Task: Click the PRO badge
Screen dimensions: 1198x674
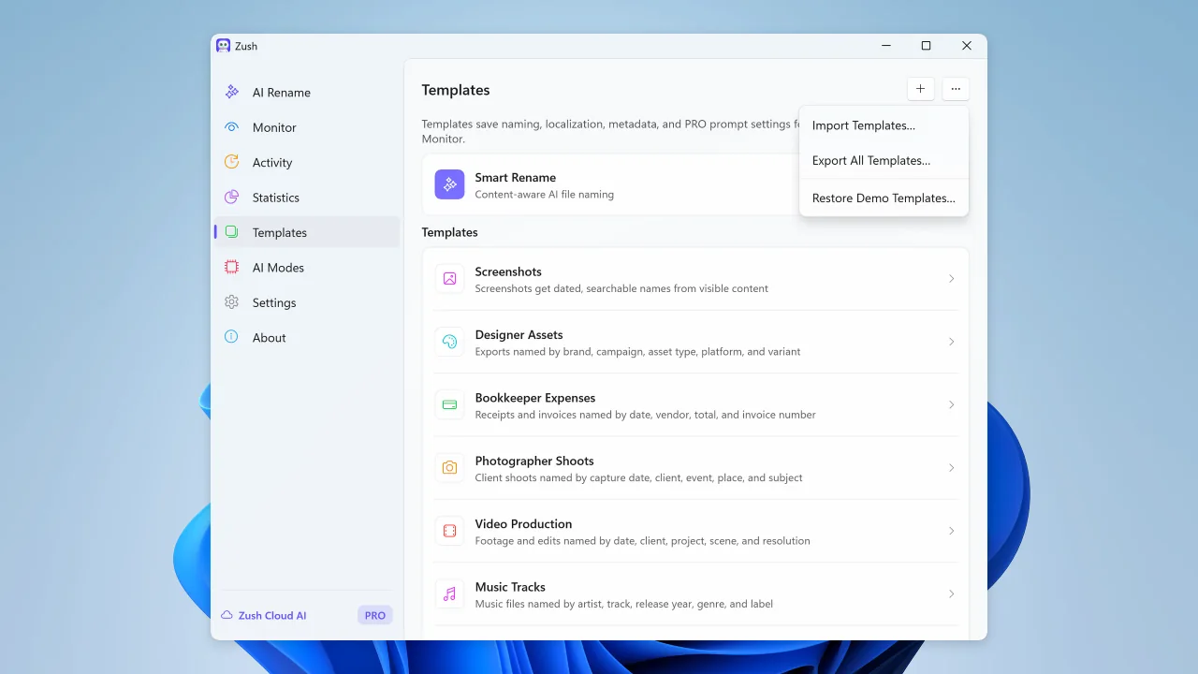Action: click(x=375, y=615)
